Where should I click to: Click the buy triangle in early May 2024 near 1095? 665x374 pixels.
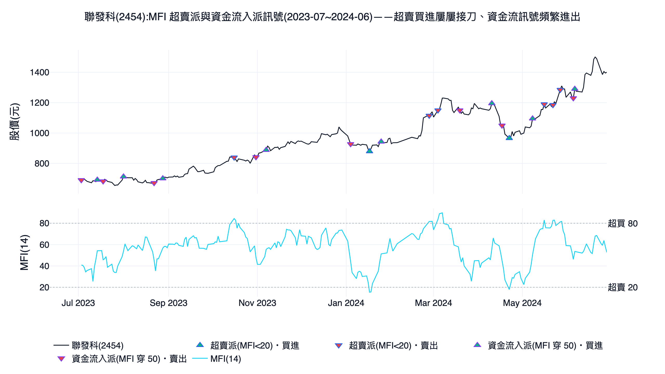pyautogui.click(x=533, y=118)
